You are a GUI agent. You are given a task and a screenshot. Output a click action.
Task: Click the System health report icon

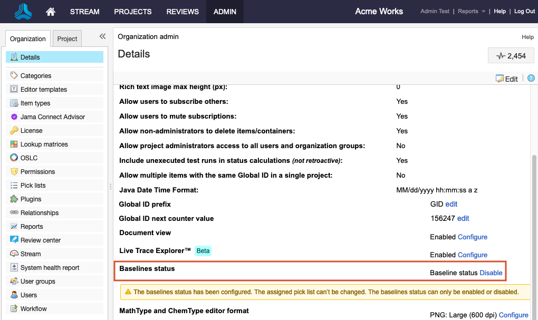14,267
